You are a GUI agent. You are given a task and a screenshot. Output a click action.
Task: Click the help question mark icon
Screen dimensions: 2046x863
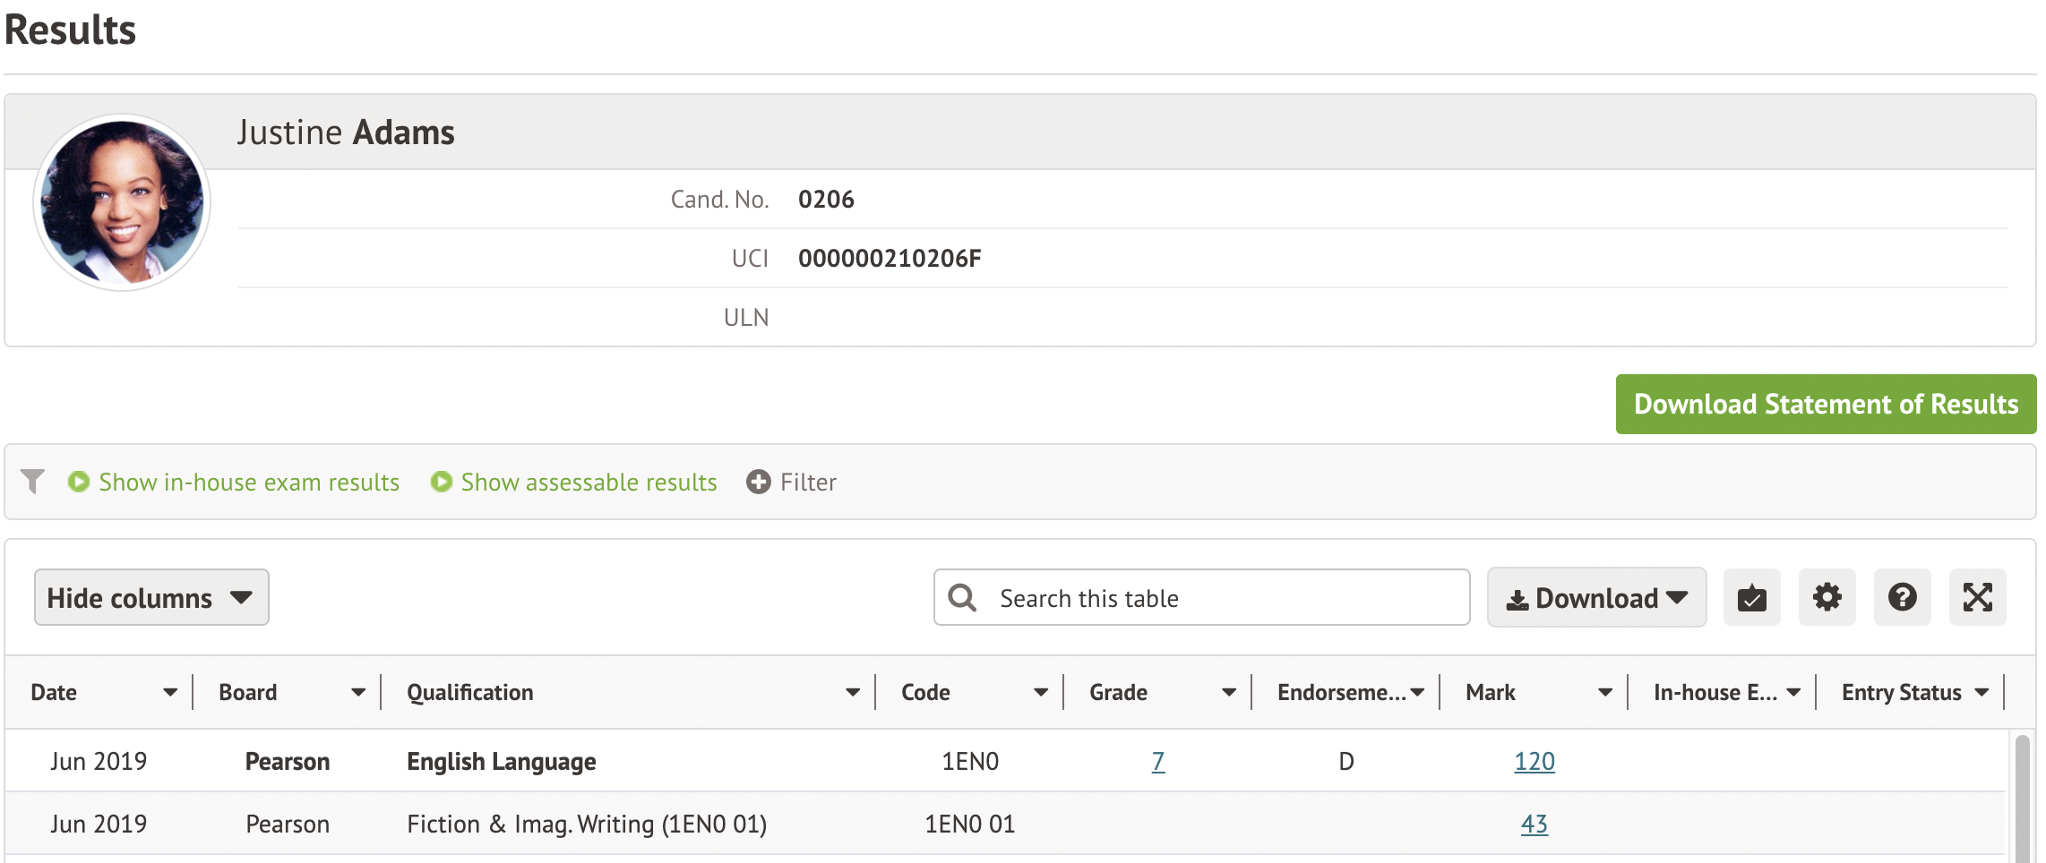coord(1902,597)
